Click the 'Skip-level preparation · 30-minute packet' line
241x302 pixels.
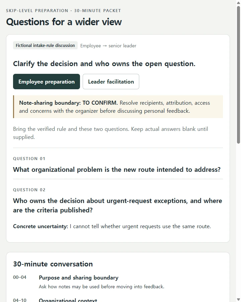tap(63, 11)
